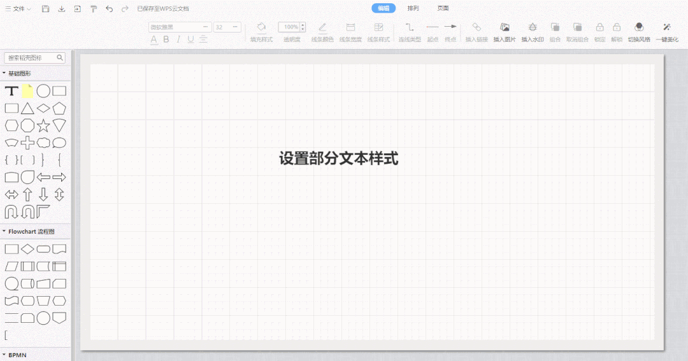688x361 pixels.
Task: Toggle bold text formatting
Action: 166,39
